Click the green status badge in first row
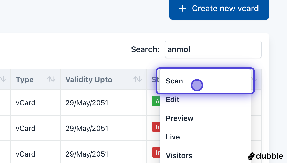The width and height of the screenshot is (287, 163). click(156, 101)
